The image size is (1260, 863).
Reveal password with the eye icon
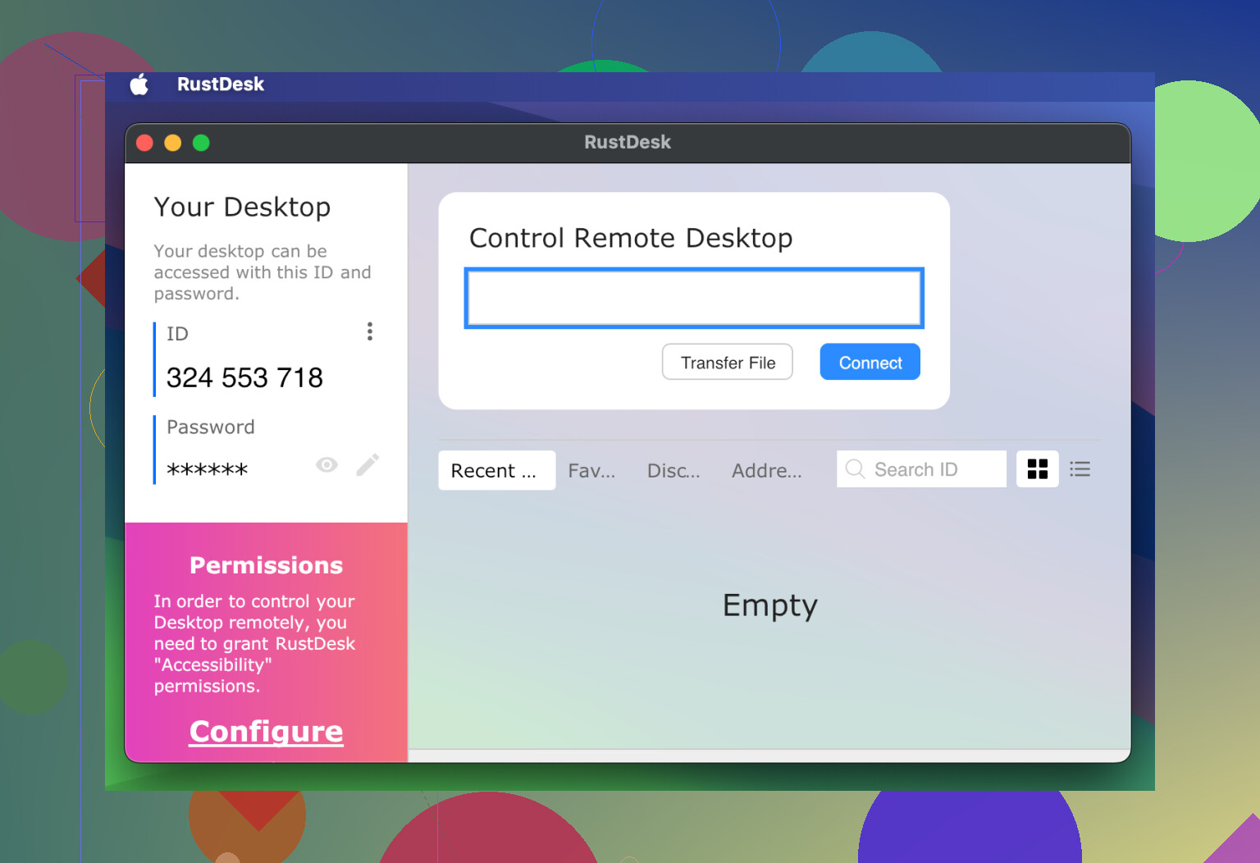[x=326, y=465]
